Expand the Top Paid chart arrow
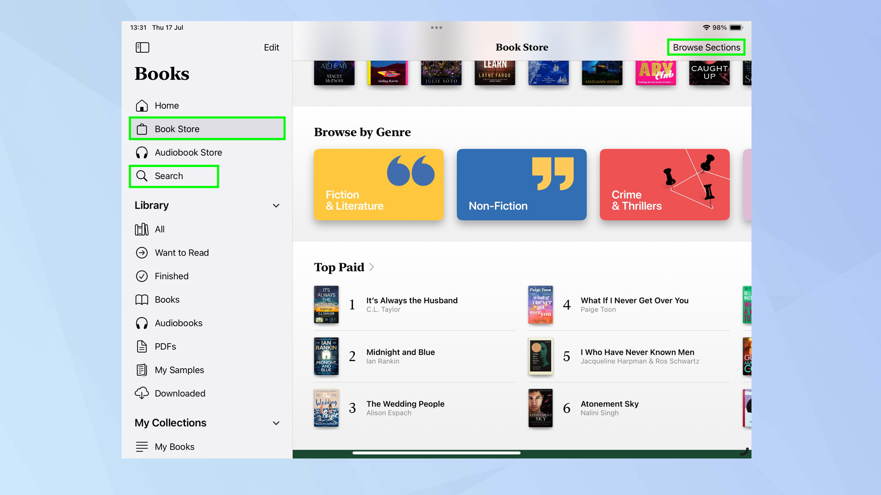The image size is (881, 495). [372, 267]
